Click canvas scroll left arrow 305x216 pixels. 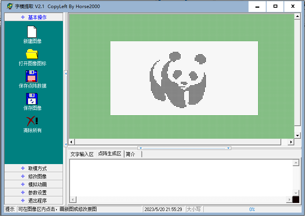tap(71, 142)
